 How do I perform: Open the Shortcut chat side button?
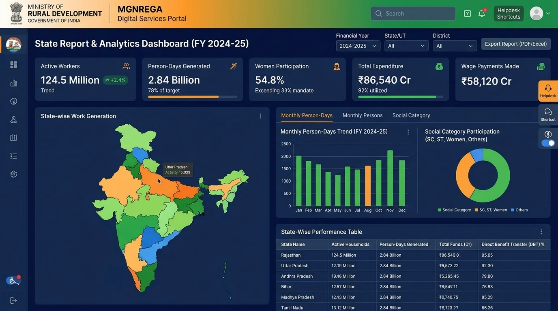coord(548,115)
